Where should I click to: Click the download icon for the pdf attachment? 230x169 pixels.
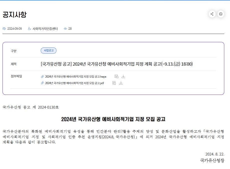point(121,83)
